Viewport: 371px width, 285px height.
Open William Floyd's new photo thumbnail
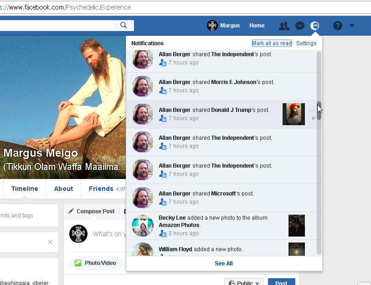pyautogui.click(x=297, y=249)
